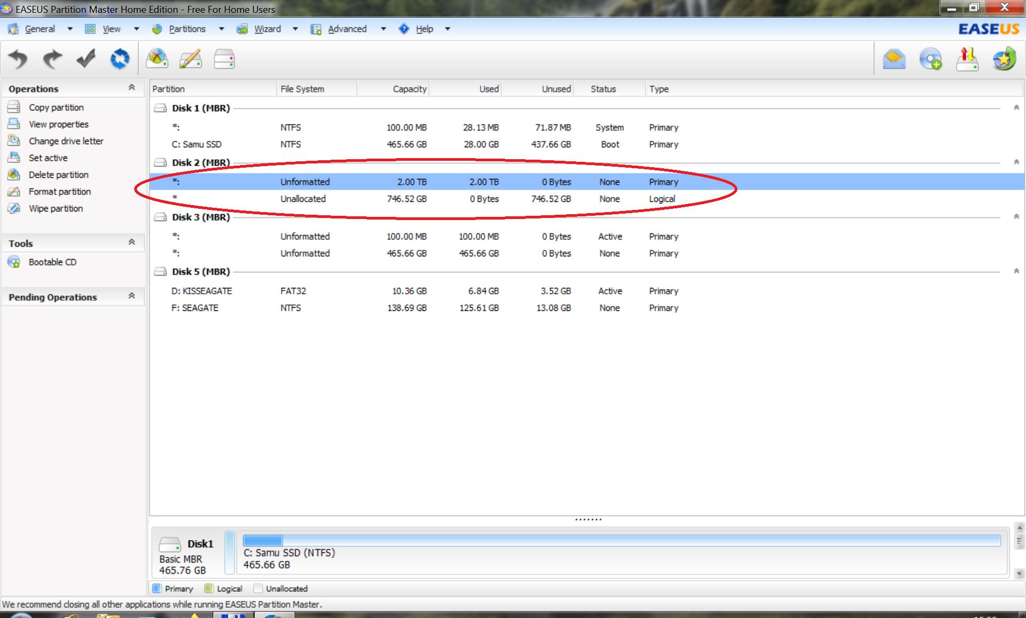Click the Change drive letter icon

point(14,140)
